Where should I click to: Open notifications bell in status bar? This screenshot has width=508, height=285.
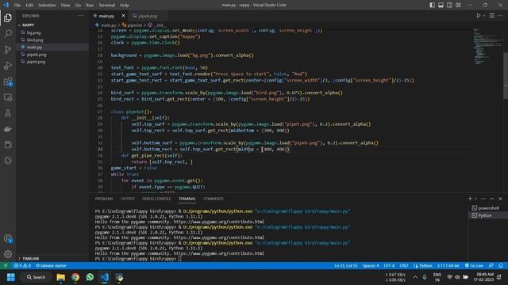coord(501,266)
